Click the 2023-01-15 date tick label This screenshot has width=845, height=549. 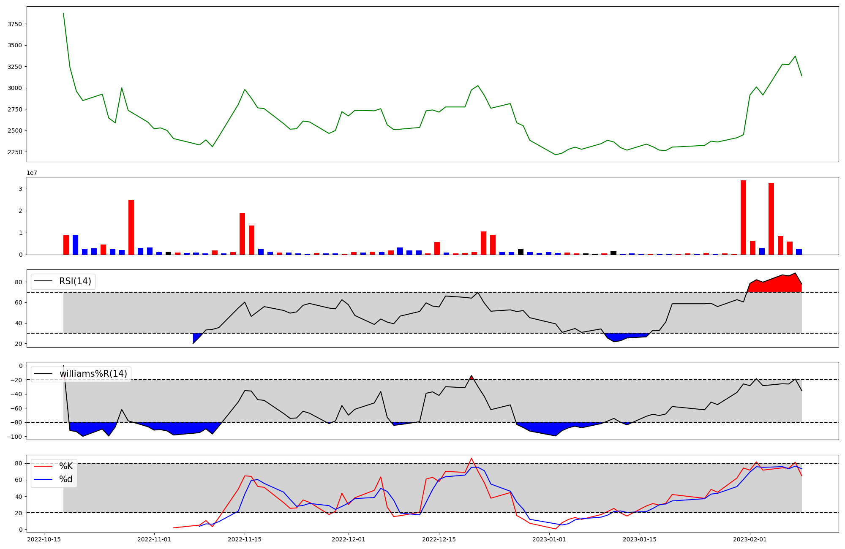[640, 539]
